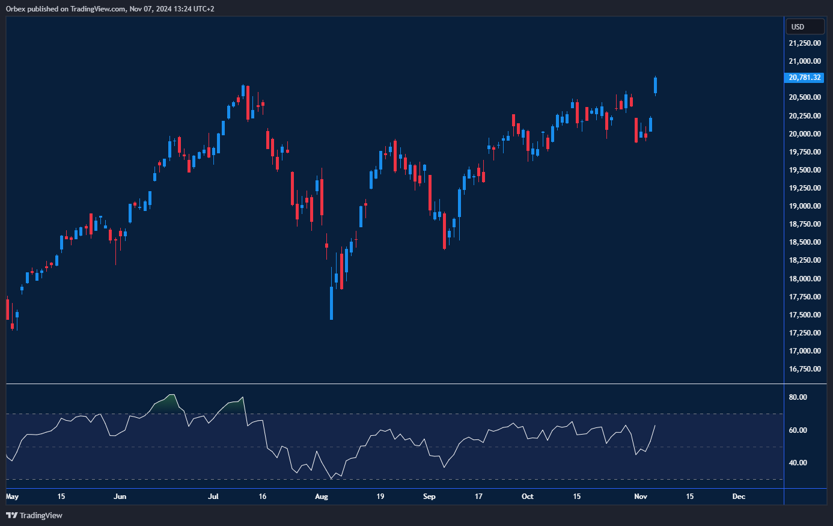
Task: Click the Jul label on time axis
Action: pyautogui.click(x=213, y=497)
